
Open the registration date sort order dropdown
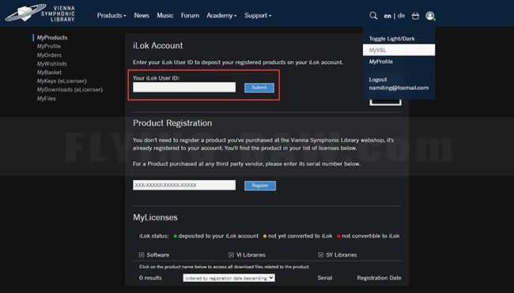point(229,278)
